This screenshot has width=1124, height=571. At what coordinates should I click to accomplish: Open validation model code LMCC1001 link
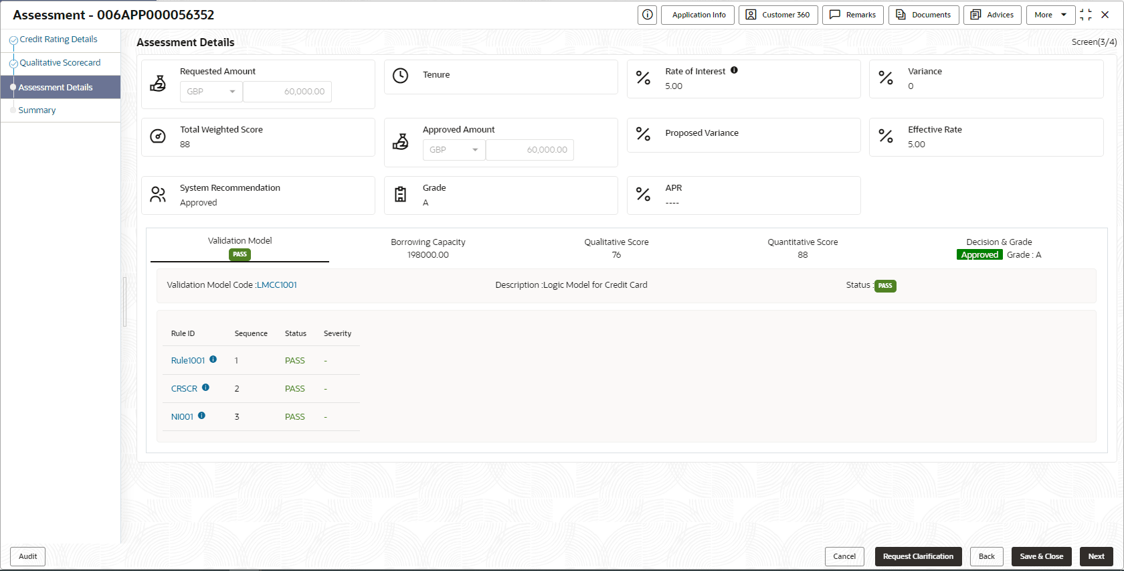tap(277, 285)
